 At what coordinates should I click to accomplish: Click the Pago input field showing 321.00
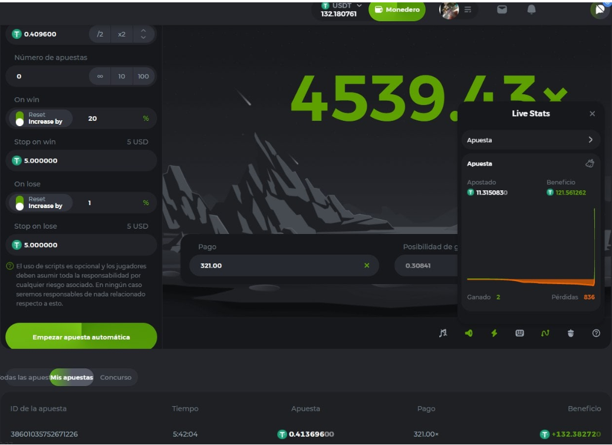coord(277,266)
